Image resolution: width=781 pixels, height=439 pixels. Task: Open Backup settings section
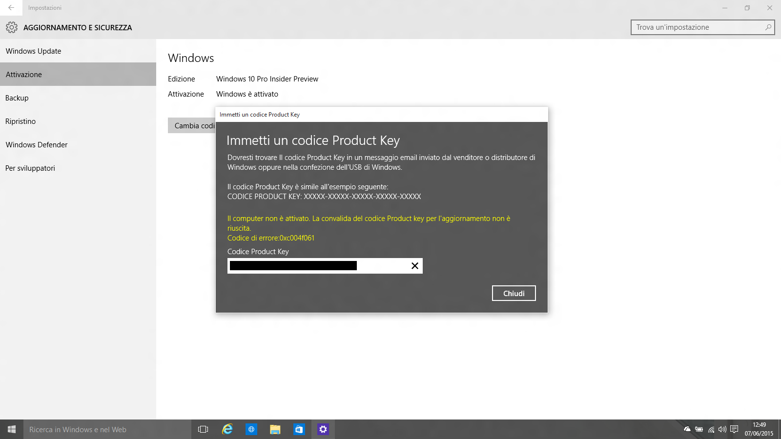pos(78,98)
